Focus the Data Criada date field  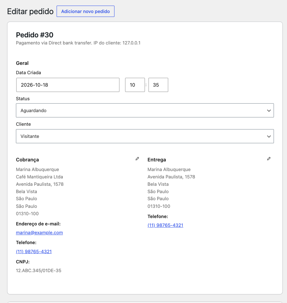[68, 85]
